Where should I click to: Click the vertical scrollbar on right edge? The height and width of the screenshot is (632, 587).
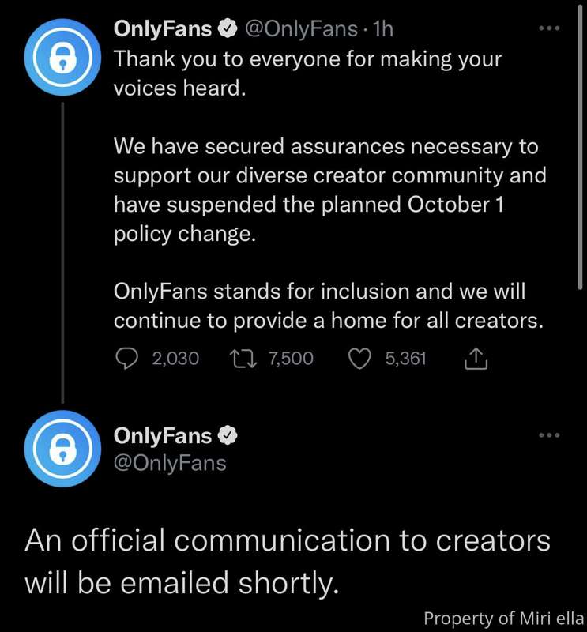click(x=580, y=147)
